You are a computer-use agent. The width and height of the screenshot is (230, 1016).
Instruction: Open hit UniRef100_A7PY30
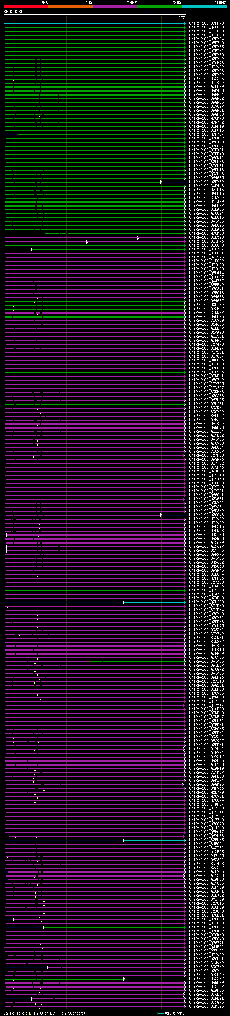pos(206,182)
